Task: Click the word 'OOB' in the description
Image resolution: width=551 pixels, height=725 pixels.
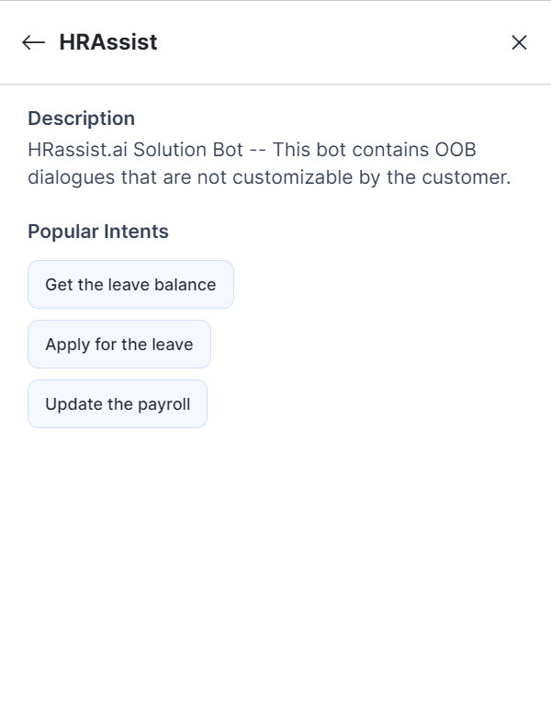Action: pos(454,150)
